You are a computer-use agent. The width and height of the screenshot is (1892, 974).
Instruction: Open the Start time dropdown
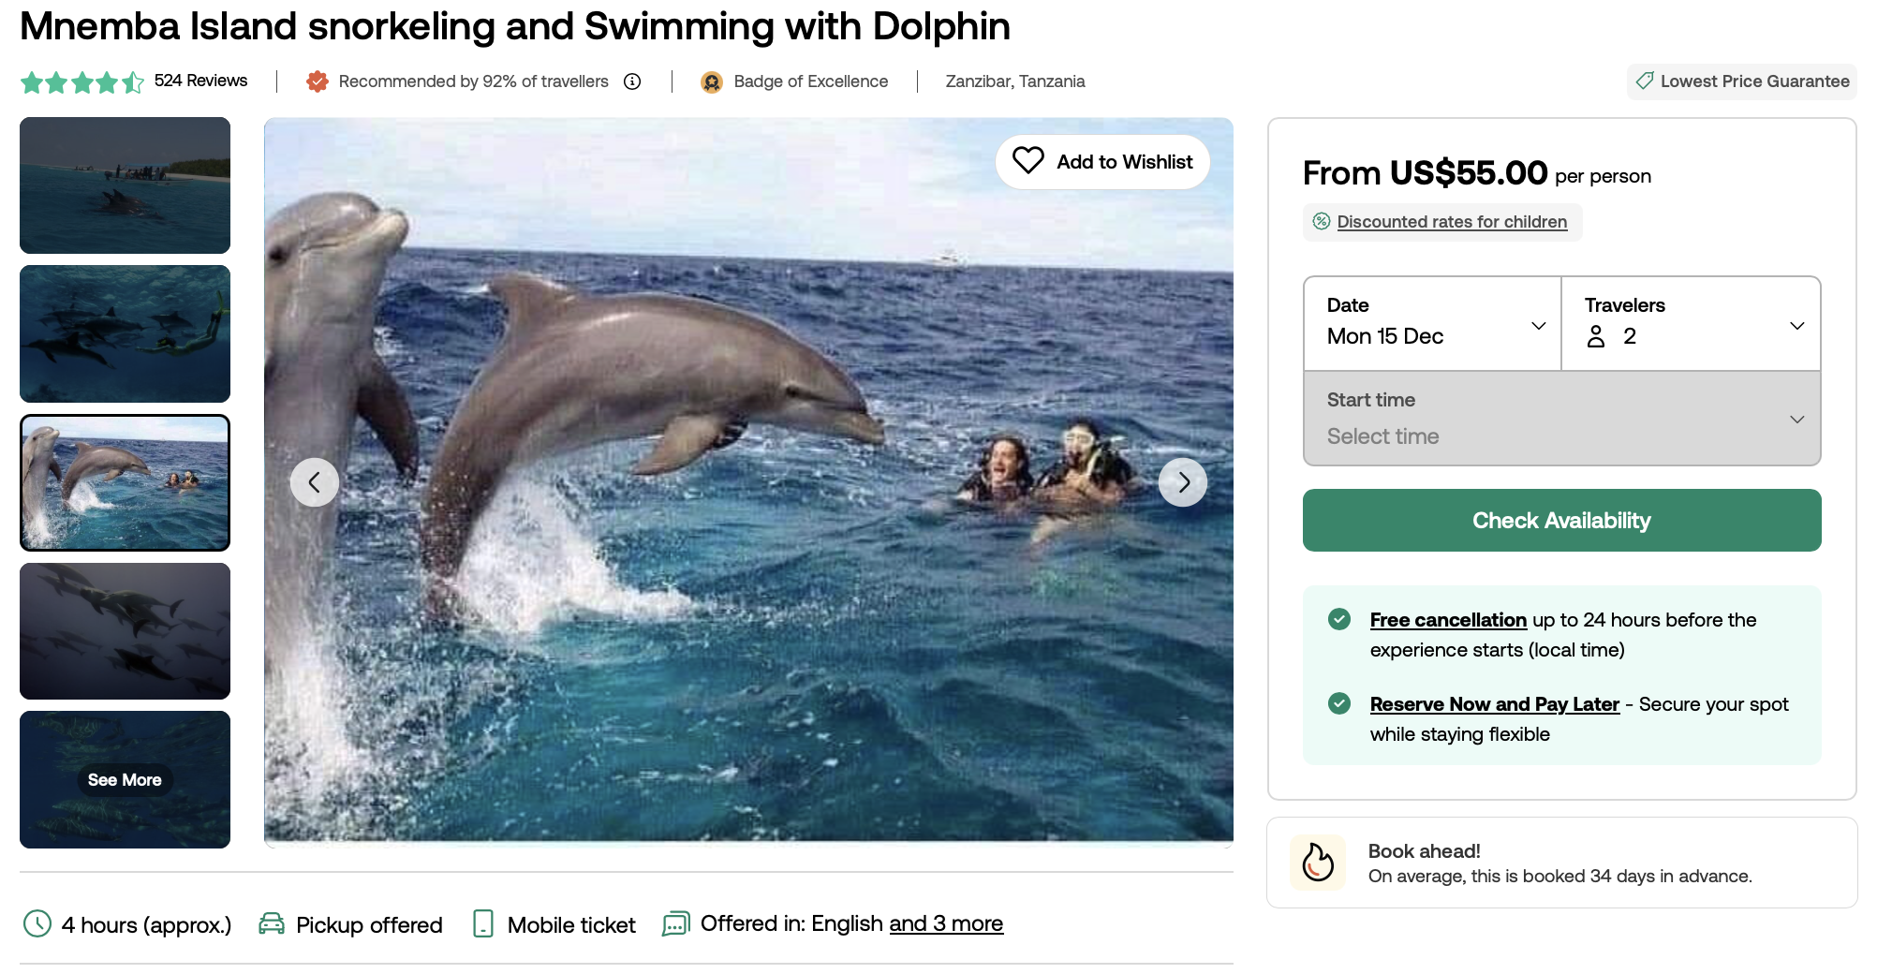click(1562, 419)
